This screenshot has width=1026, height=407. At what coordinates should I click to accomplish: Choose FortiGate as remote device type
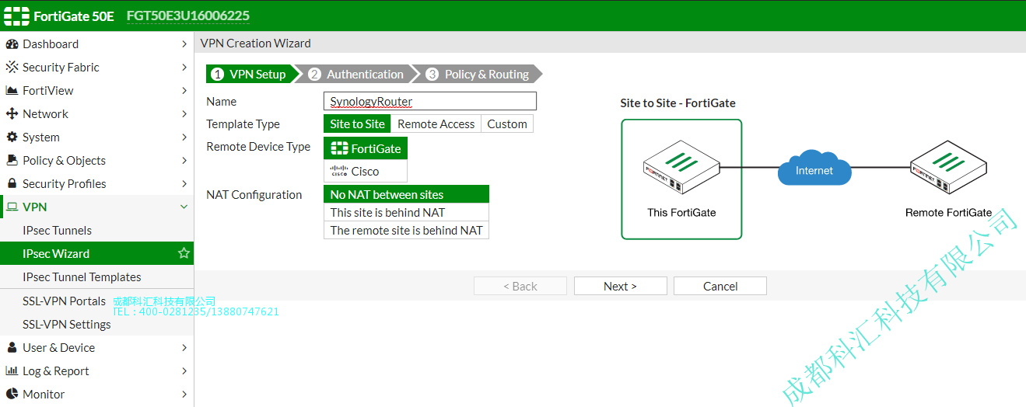tap(366, 148)
